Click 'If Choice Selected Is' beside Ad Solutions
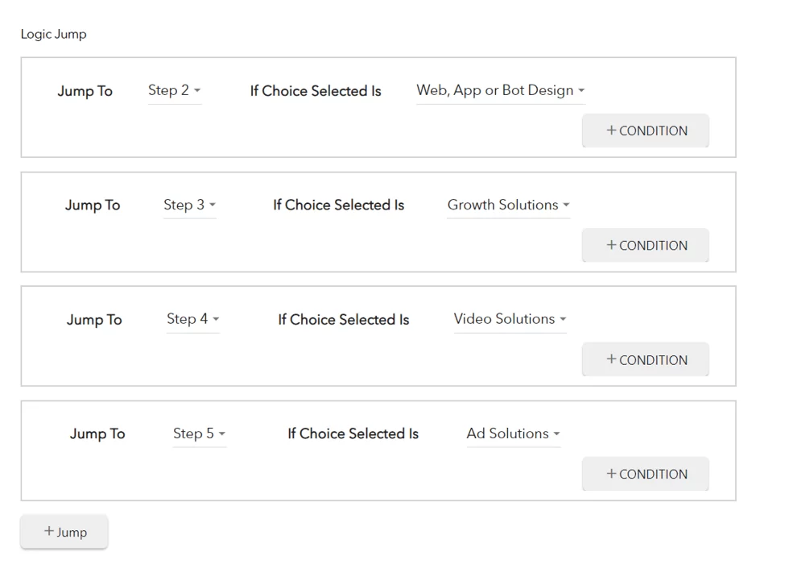The height and width of the screenshot is (564, 789). point(353,434)
